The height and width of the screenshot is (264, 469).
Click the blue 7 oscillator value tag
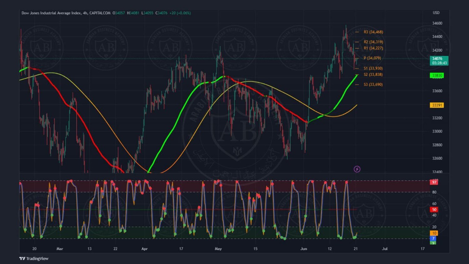pos(433,238)
